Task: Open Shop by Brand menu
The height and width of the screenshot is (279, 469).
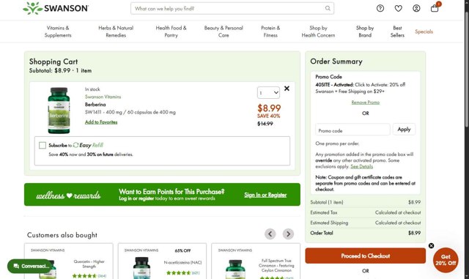Action: tap(365, 31)
